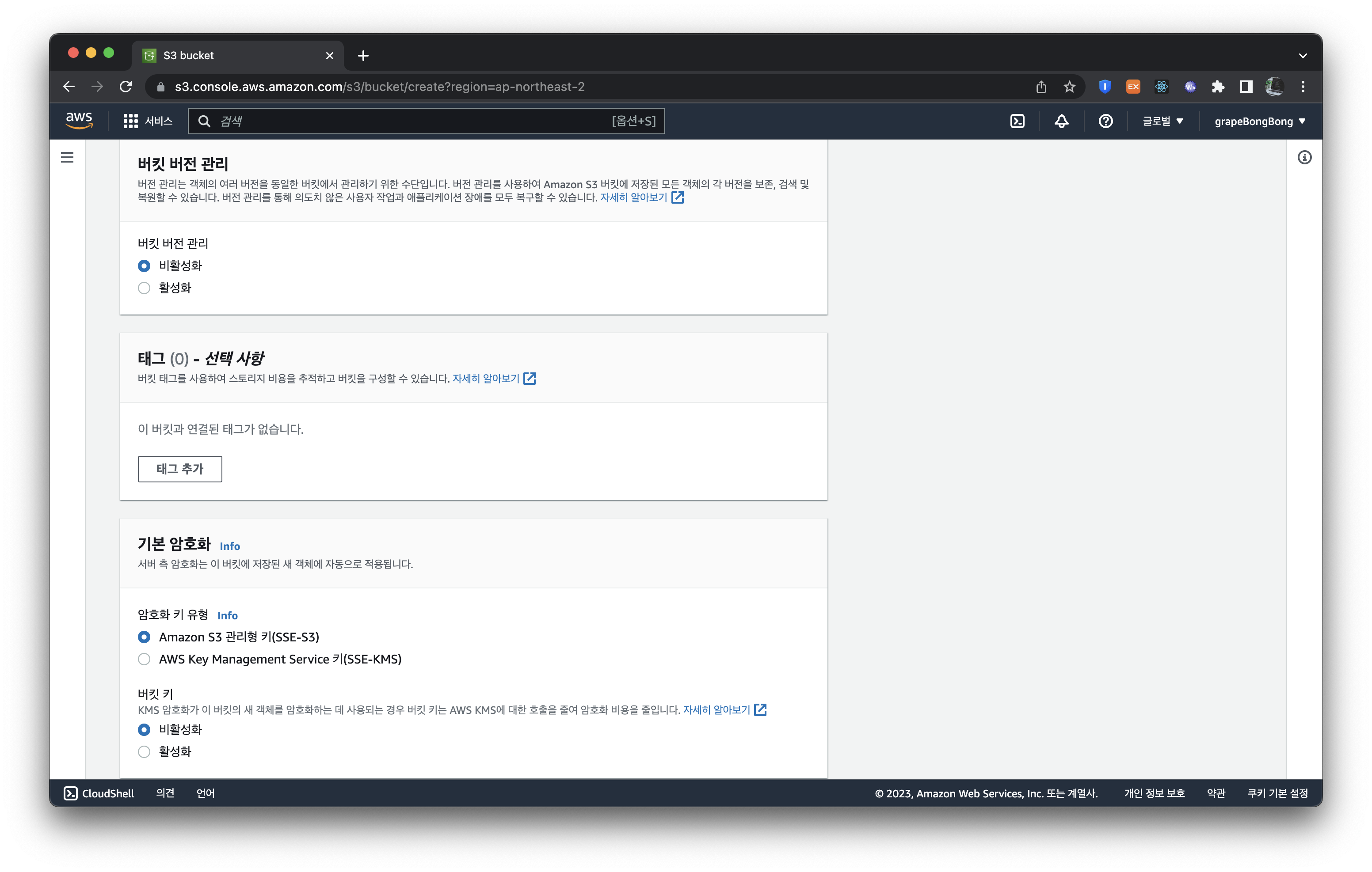
Task: Go to the AWS logo home
Action: [79, 120]
